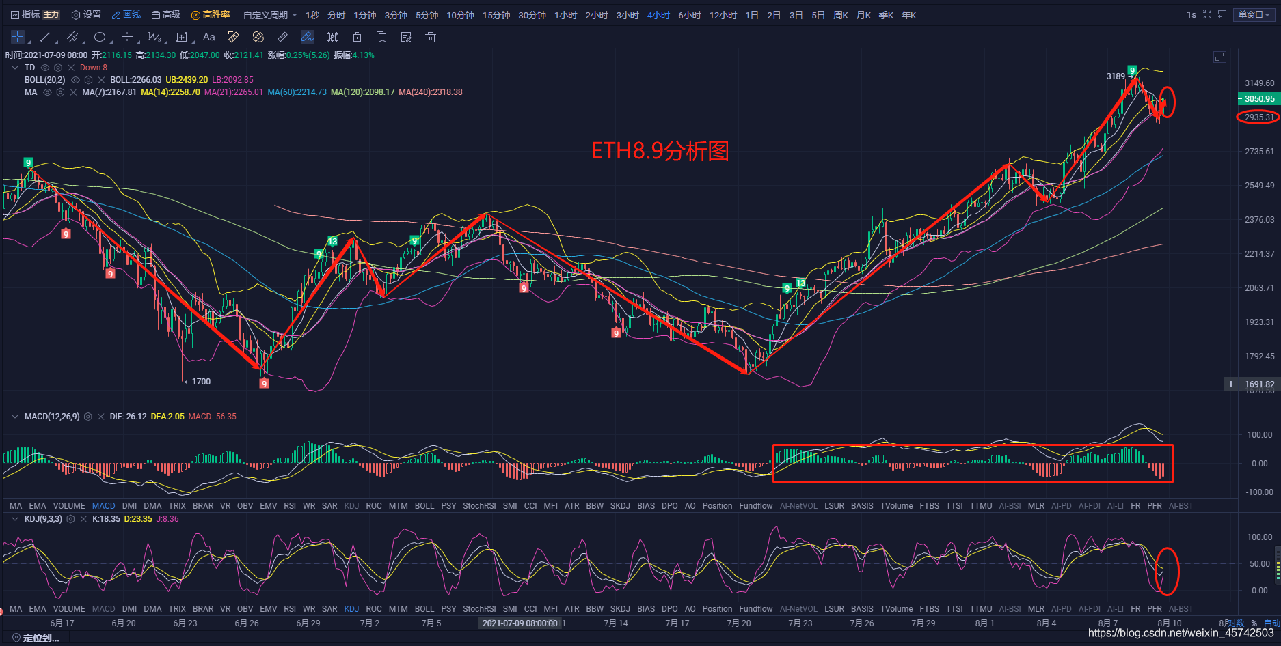Toggle TD indicator visibility eye
The height and width of the screenshot is (646, 1281).
coord(45,68)
